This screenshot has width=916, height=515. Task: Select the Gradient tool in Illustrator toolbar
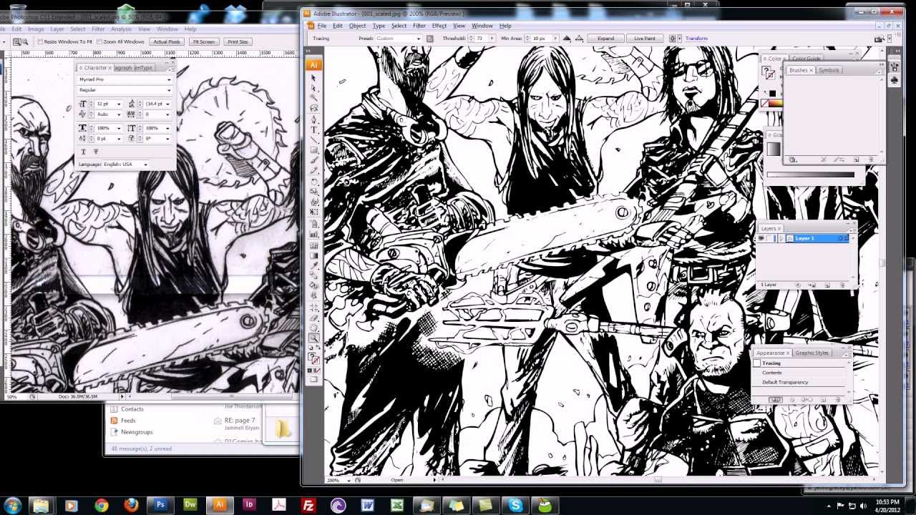point(313,255)
